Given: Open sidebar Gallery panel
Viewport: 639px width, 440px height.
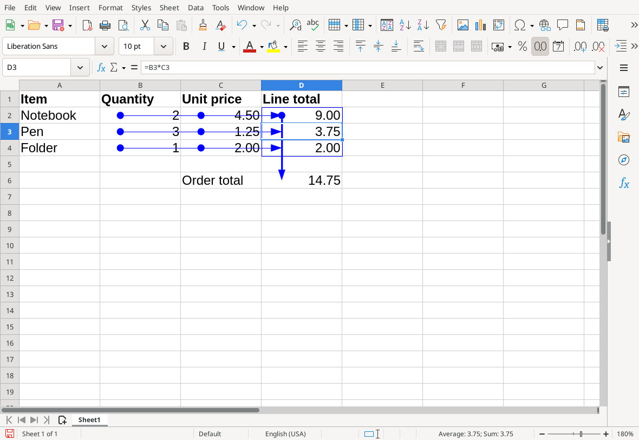Looking at the screenshot, I should coord(623,137).
